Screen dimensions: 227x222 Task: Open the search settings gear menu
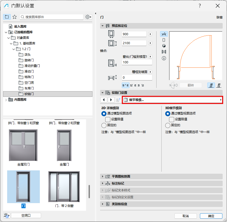[88, 17]
